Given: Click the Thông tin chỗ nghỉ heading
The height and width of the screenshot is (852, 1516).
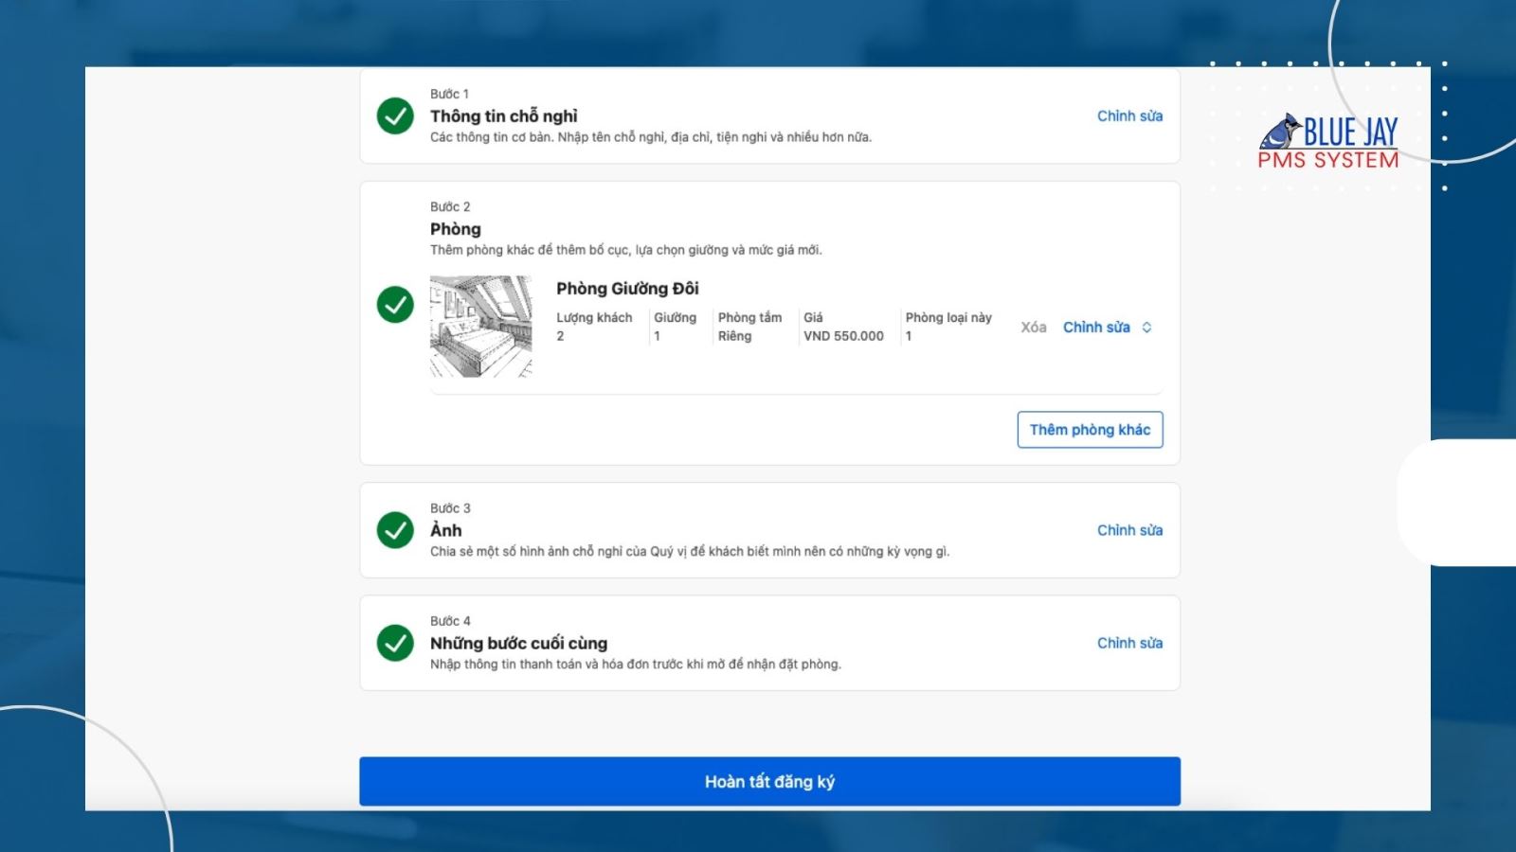Looking at the screenshot, I should [504, 116].
